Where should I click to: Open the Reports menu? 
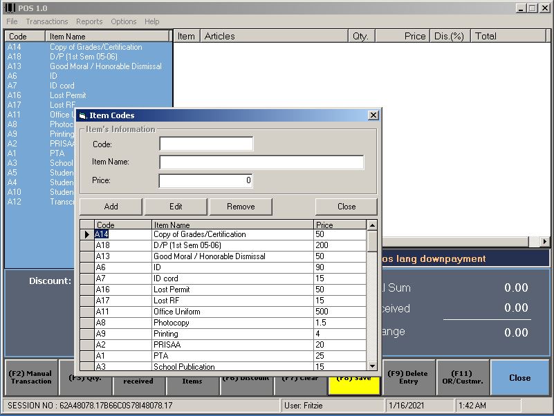(89, 21)
